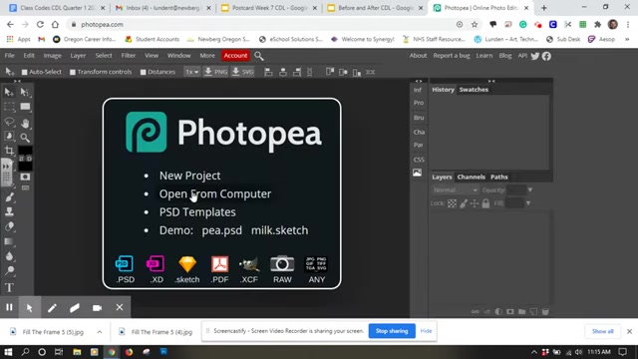Open the Layer menu
Viewport: 638px width, 359px height.
click(x=78, y=56)
